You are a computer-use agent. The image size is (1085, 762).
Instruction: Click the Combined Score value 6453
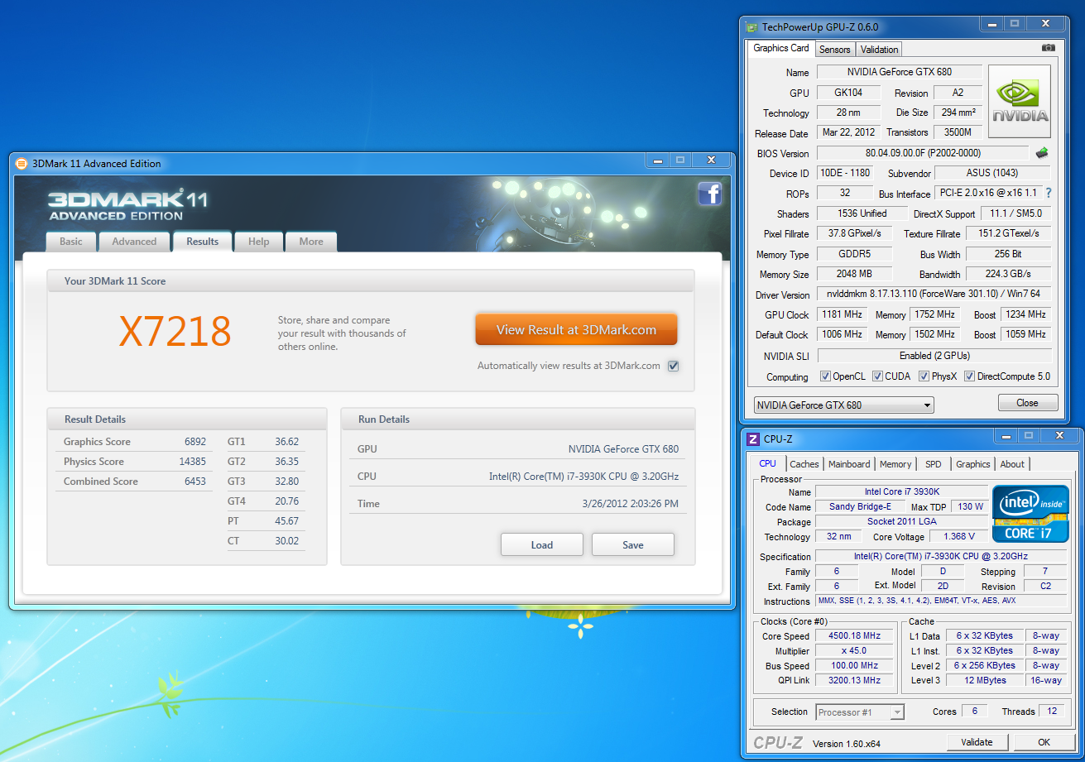tap(195, 482)
